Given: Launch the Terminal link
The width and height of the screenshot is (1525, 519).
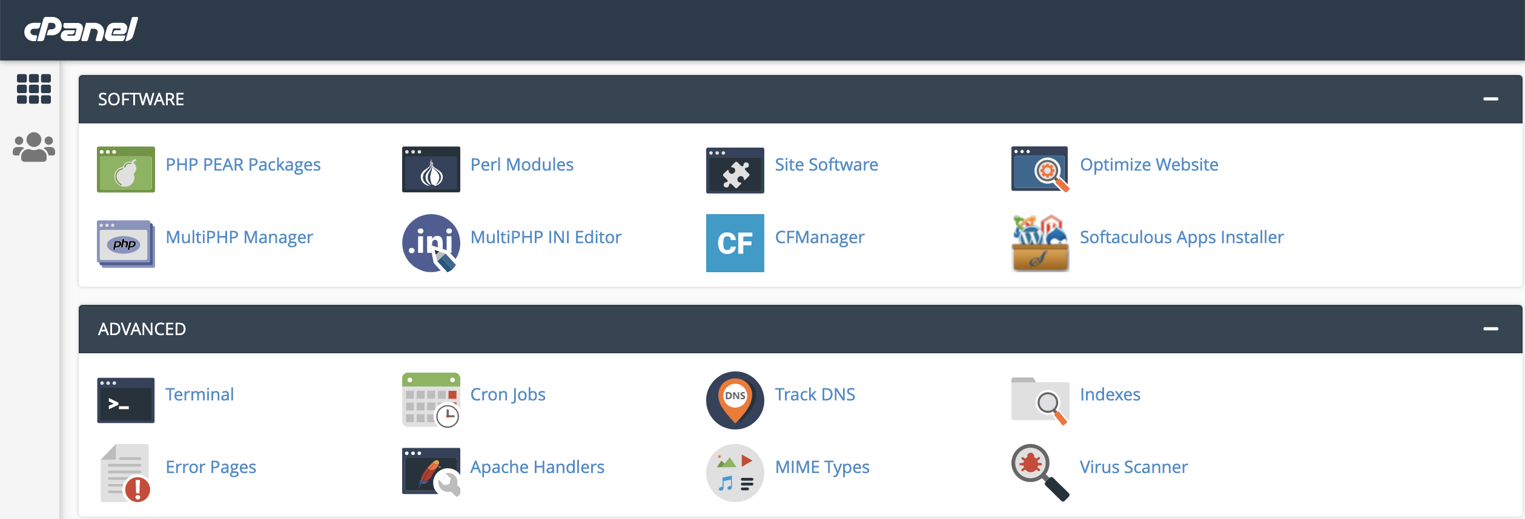Looking at the screenshot, I should [x=199, y=394].
